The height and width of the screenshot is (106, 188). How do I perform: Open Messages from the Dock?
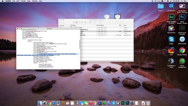click(81, 103)
